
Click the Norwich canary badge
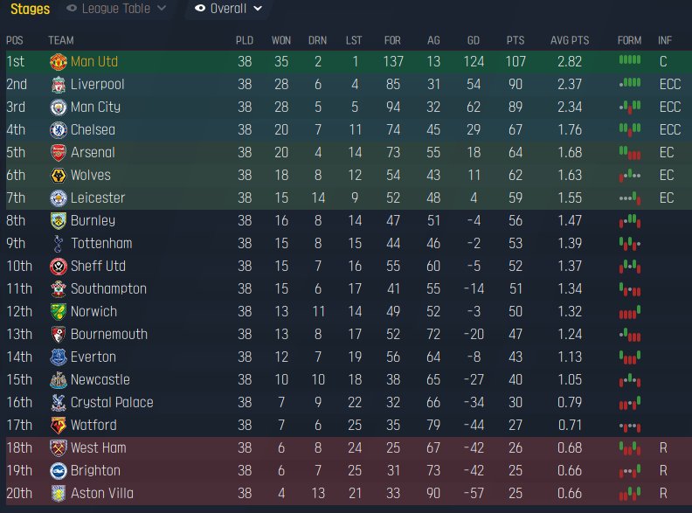coord(59,312)
